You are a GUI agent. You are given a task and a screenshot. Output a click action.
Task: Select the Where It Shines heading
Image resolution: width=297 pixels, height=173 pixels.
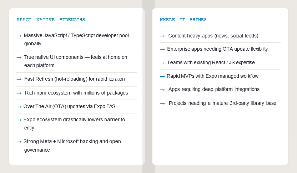click(183, 20)
